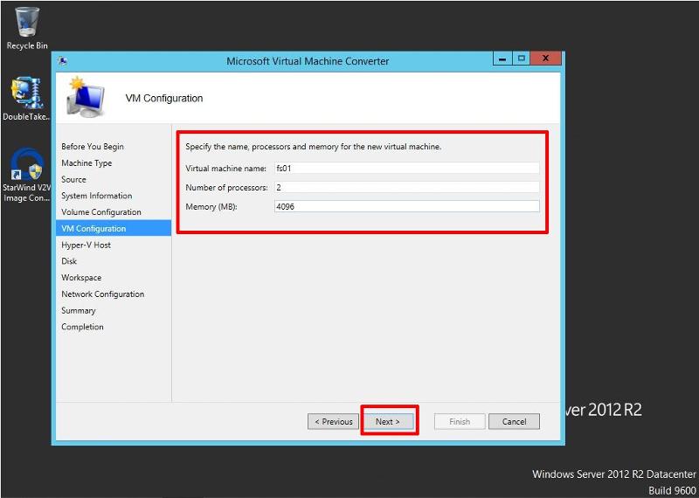The height and width of the screenshot is (498, 699).
Task: Cancel the conversion wizard
Action: click(x=514, y=421)
